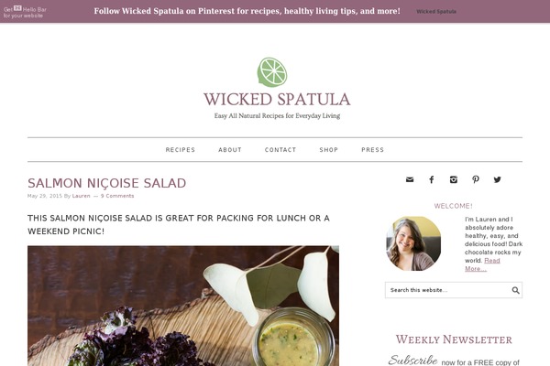Visit the Pinterest social icon
This screenshot has height=366, width=550.
(475, 179)
